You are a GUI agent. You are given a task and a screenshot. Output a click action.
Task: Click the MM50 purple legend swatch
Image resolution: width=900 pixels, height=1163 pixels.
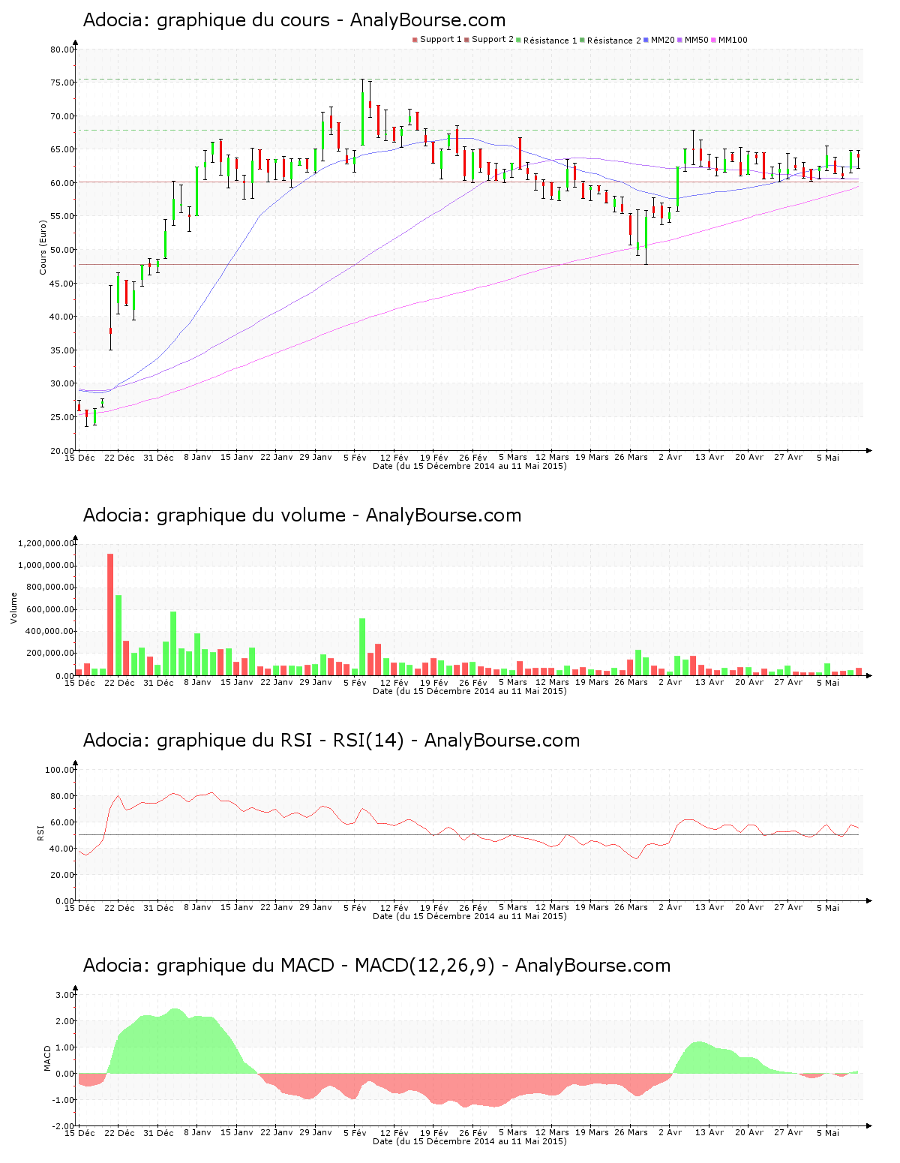[x=680, y=40]
